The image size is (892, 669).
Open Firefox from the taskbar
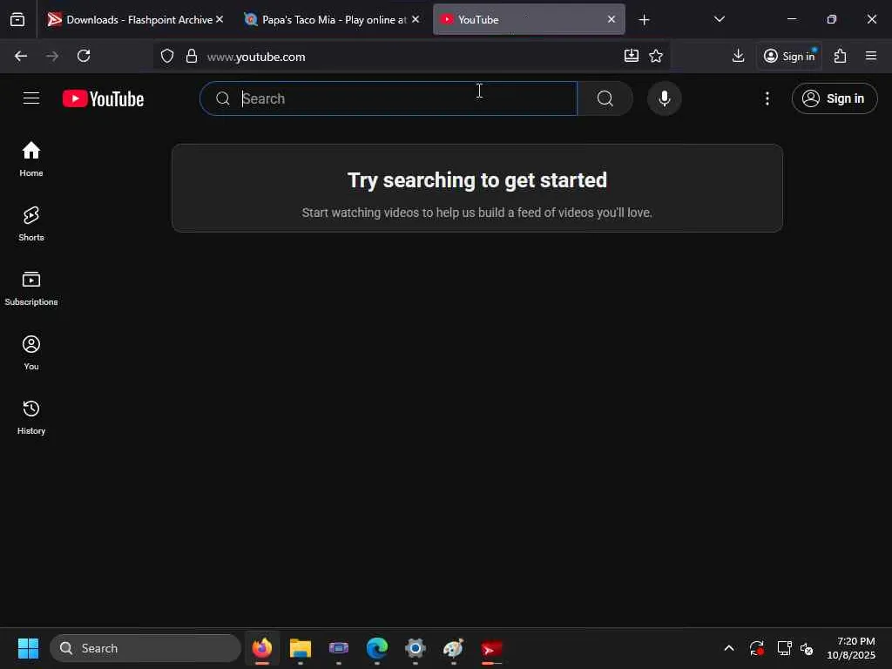coord(262,648)
